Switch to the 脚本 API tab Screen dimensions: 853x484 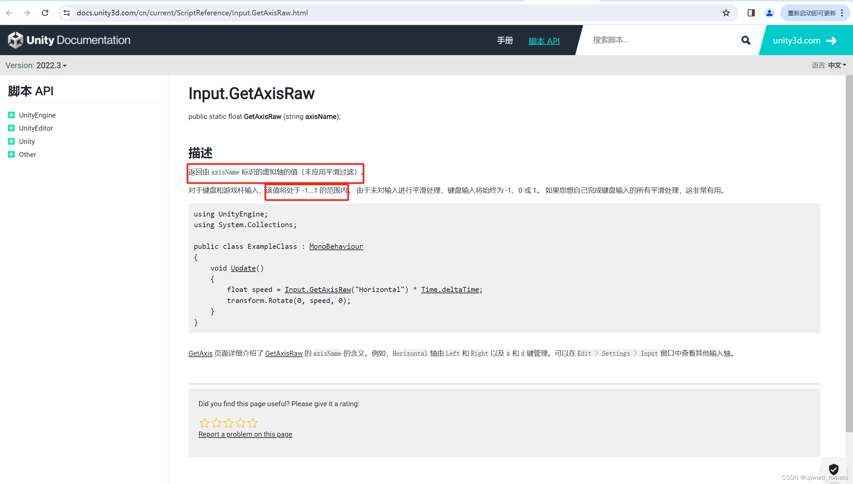544,40
